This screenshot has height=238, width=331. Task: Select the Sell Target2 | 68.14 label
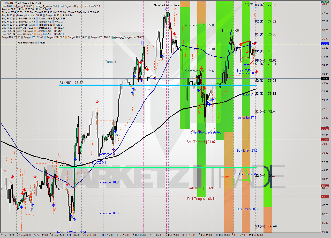(201, 199)
